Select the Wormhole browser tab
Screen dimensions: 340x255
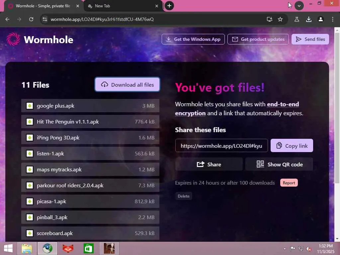[43, 6]
